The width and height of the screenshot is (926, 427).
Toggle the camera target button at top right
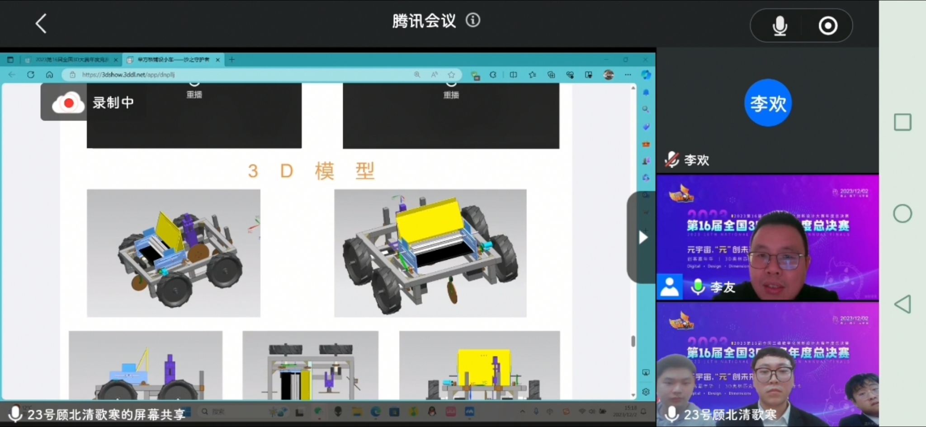(828, 26)
